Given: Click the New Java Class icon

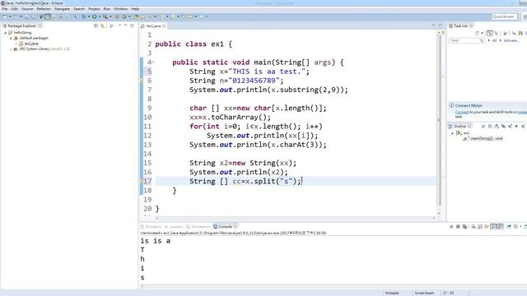Looking at the screenshot, I should pos(124,16).
